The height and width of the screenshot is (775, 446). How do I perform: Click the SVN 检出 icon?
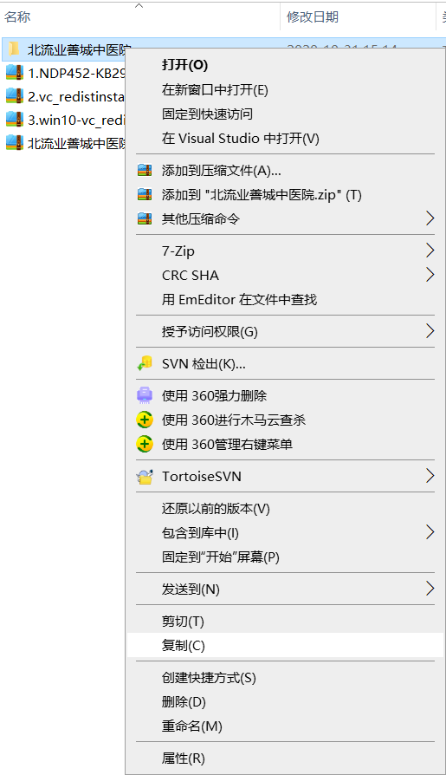pos(145,364)
